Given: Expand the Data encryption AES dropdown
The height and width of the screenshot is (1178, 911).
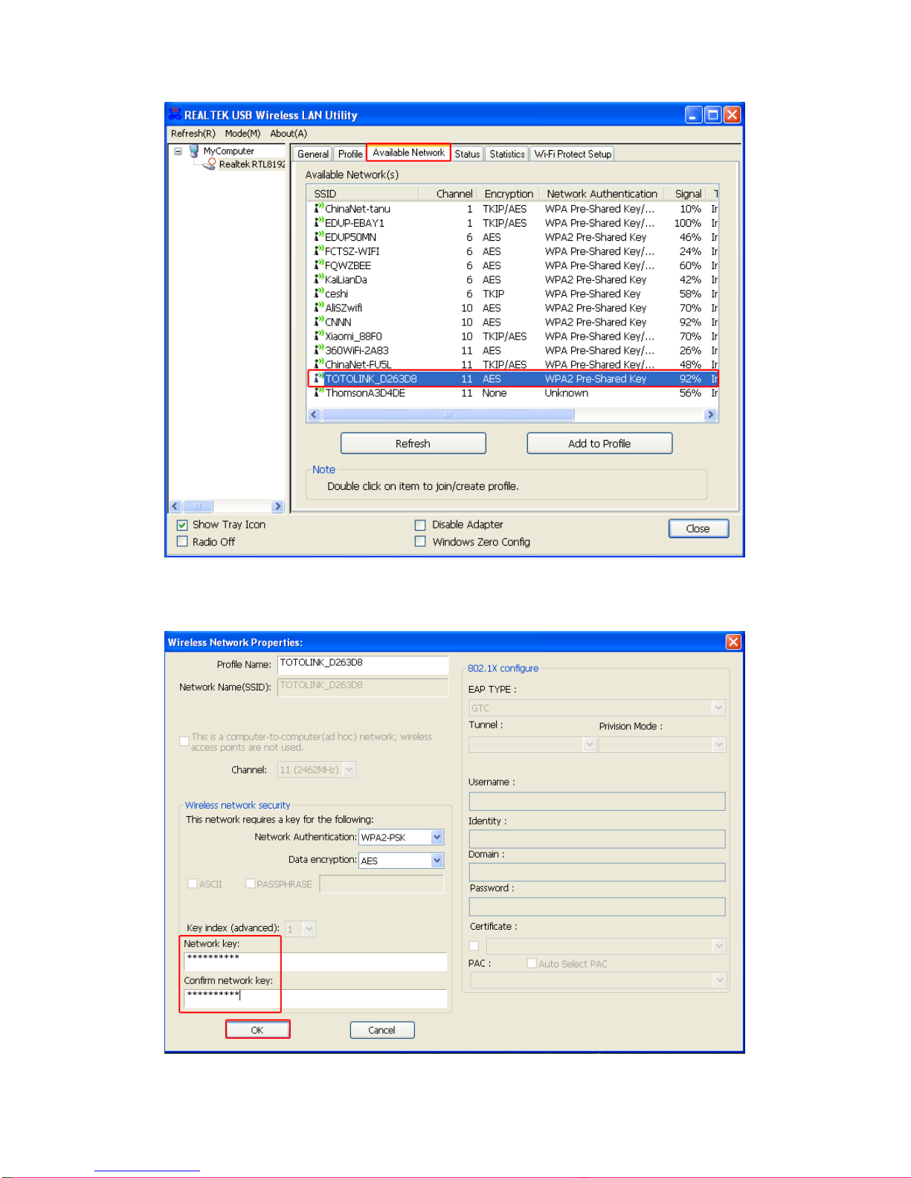Looking at the screenshot, I should (x=437, y=861).
